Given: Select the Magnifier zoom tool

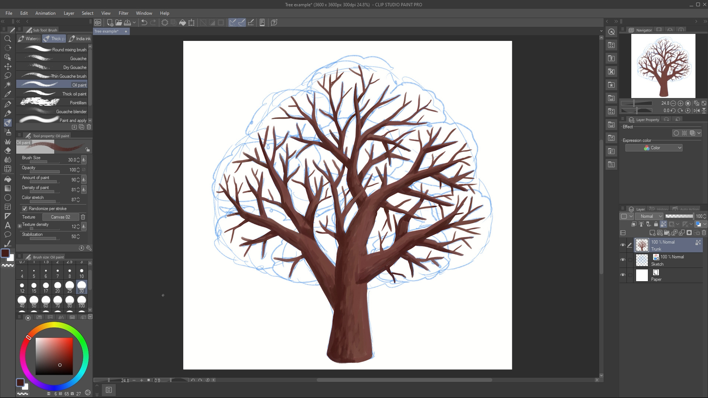Looking at the screenshot, I should click(x=7, y=39).
